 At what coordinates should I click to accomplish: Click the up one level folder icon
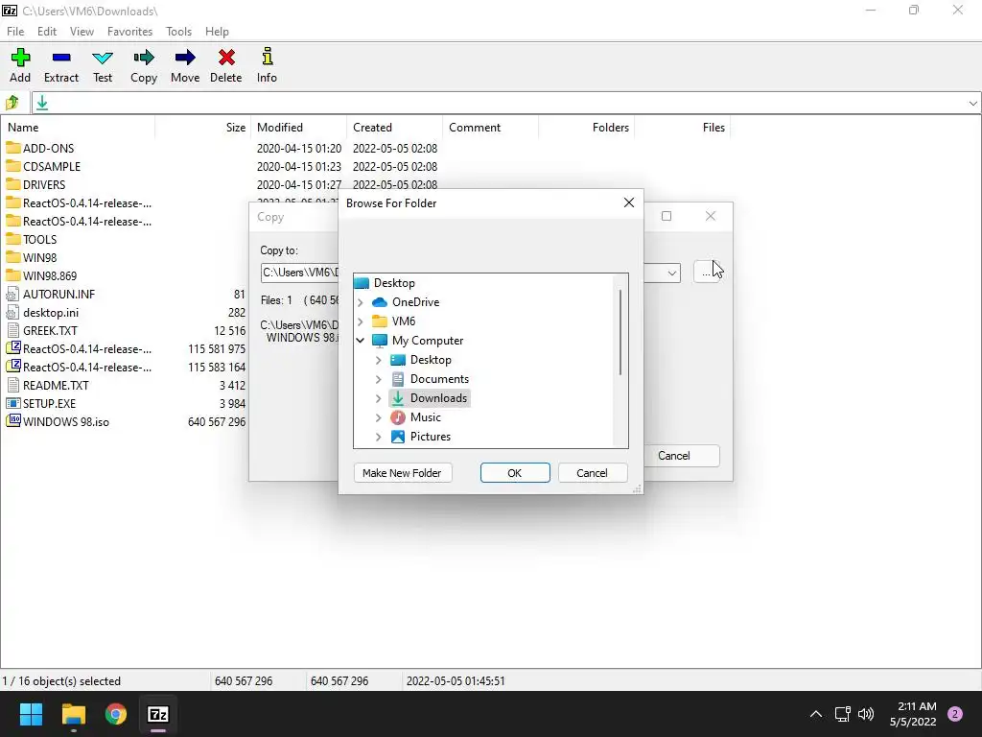(x=12, y=102)
